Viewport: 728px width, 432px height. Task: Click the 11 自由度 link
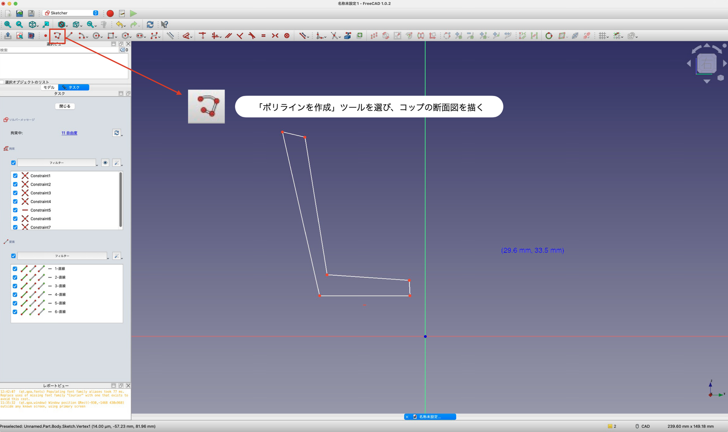point(69,133)
